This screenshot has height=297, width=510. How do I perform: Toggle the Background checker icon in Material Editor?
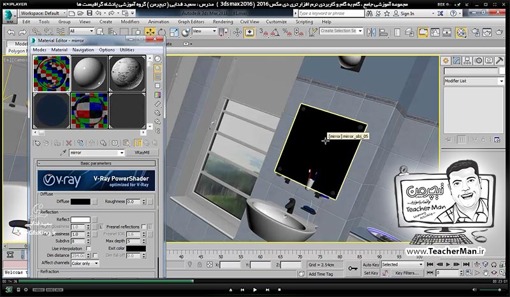tap(157, 77)
